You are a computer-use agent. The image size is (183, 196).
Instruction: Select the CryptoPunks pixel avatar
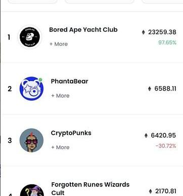tap(31, 140)
